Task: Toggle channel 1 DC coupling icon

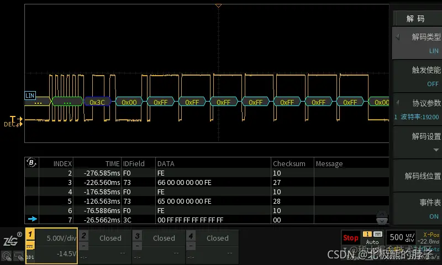Action: pyautogui.click(x=30, y=246)
